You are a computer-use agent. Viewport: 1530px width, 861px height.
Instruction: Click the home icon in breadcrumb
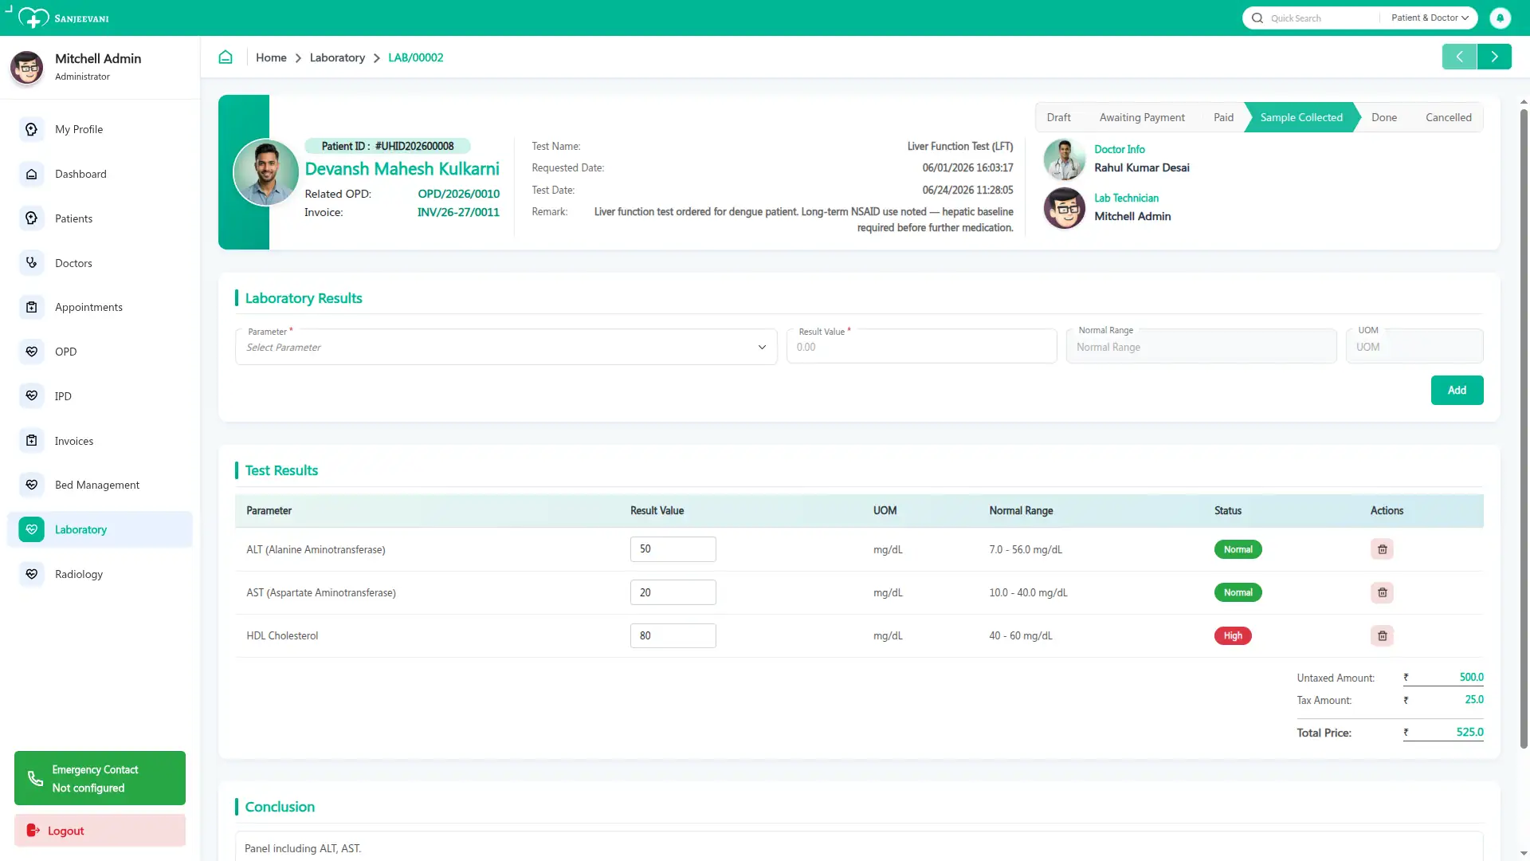point(226,57)
